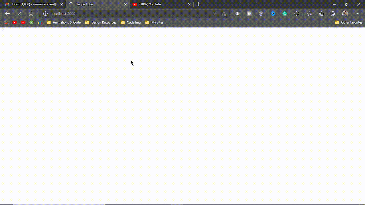Expand the Animations & Code bookmarks folder
The width and height of the screenshot is (365, 205).
click(x=64, y=22)
